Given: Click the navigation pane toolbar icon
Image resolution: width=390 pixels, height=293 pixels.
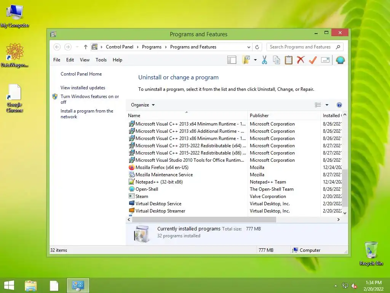Looking at the screenshot, I should coord(232,60).
